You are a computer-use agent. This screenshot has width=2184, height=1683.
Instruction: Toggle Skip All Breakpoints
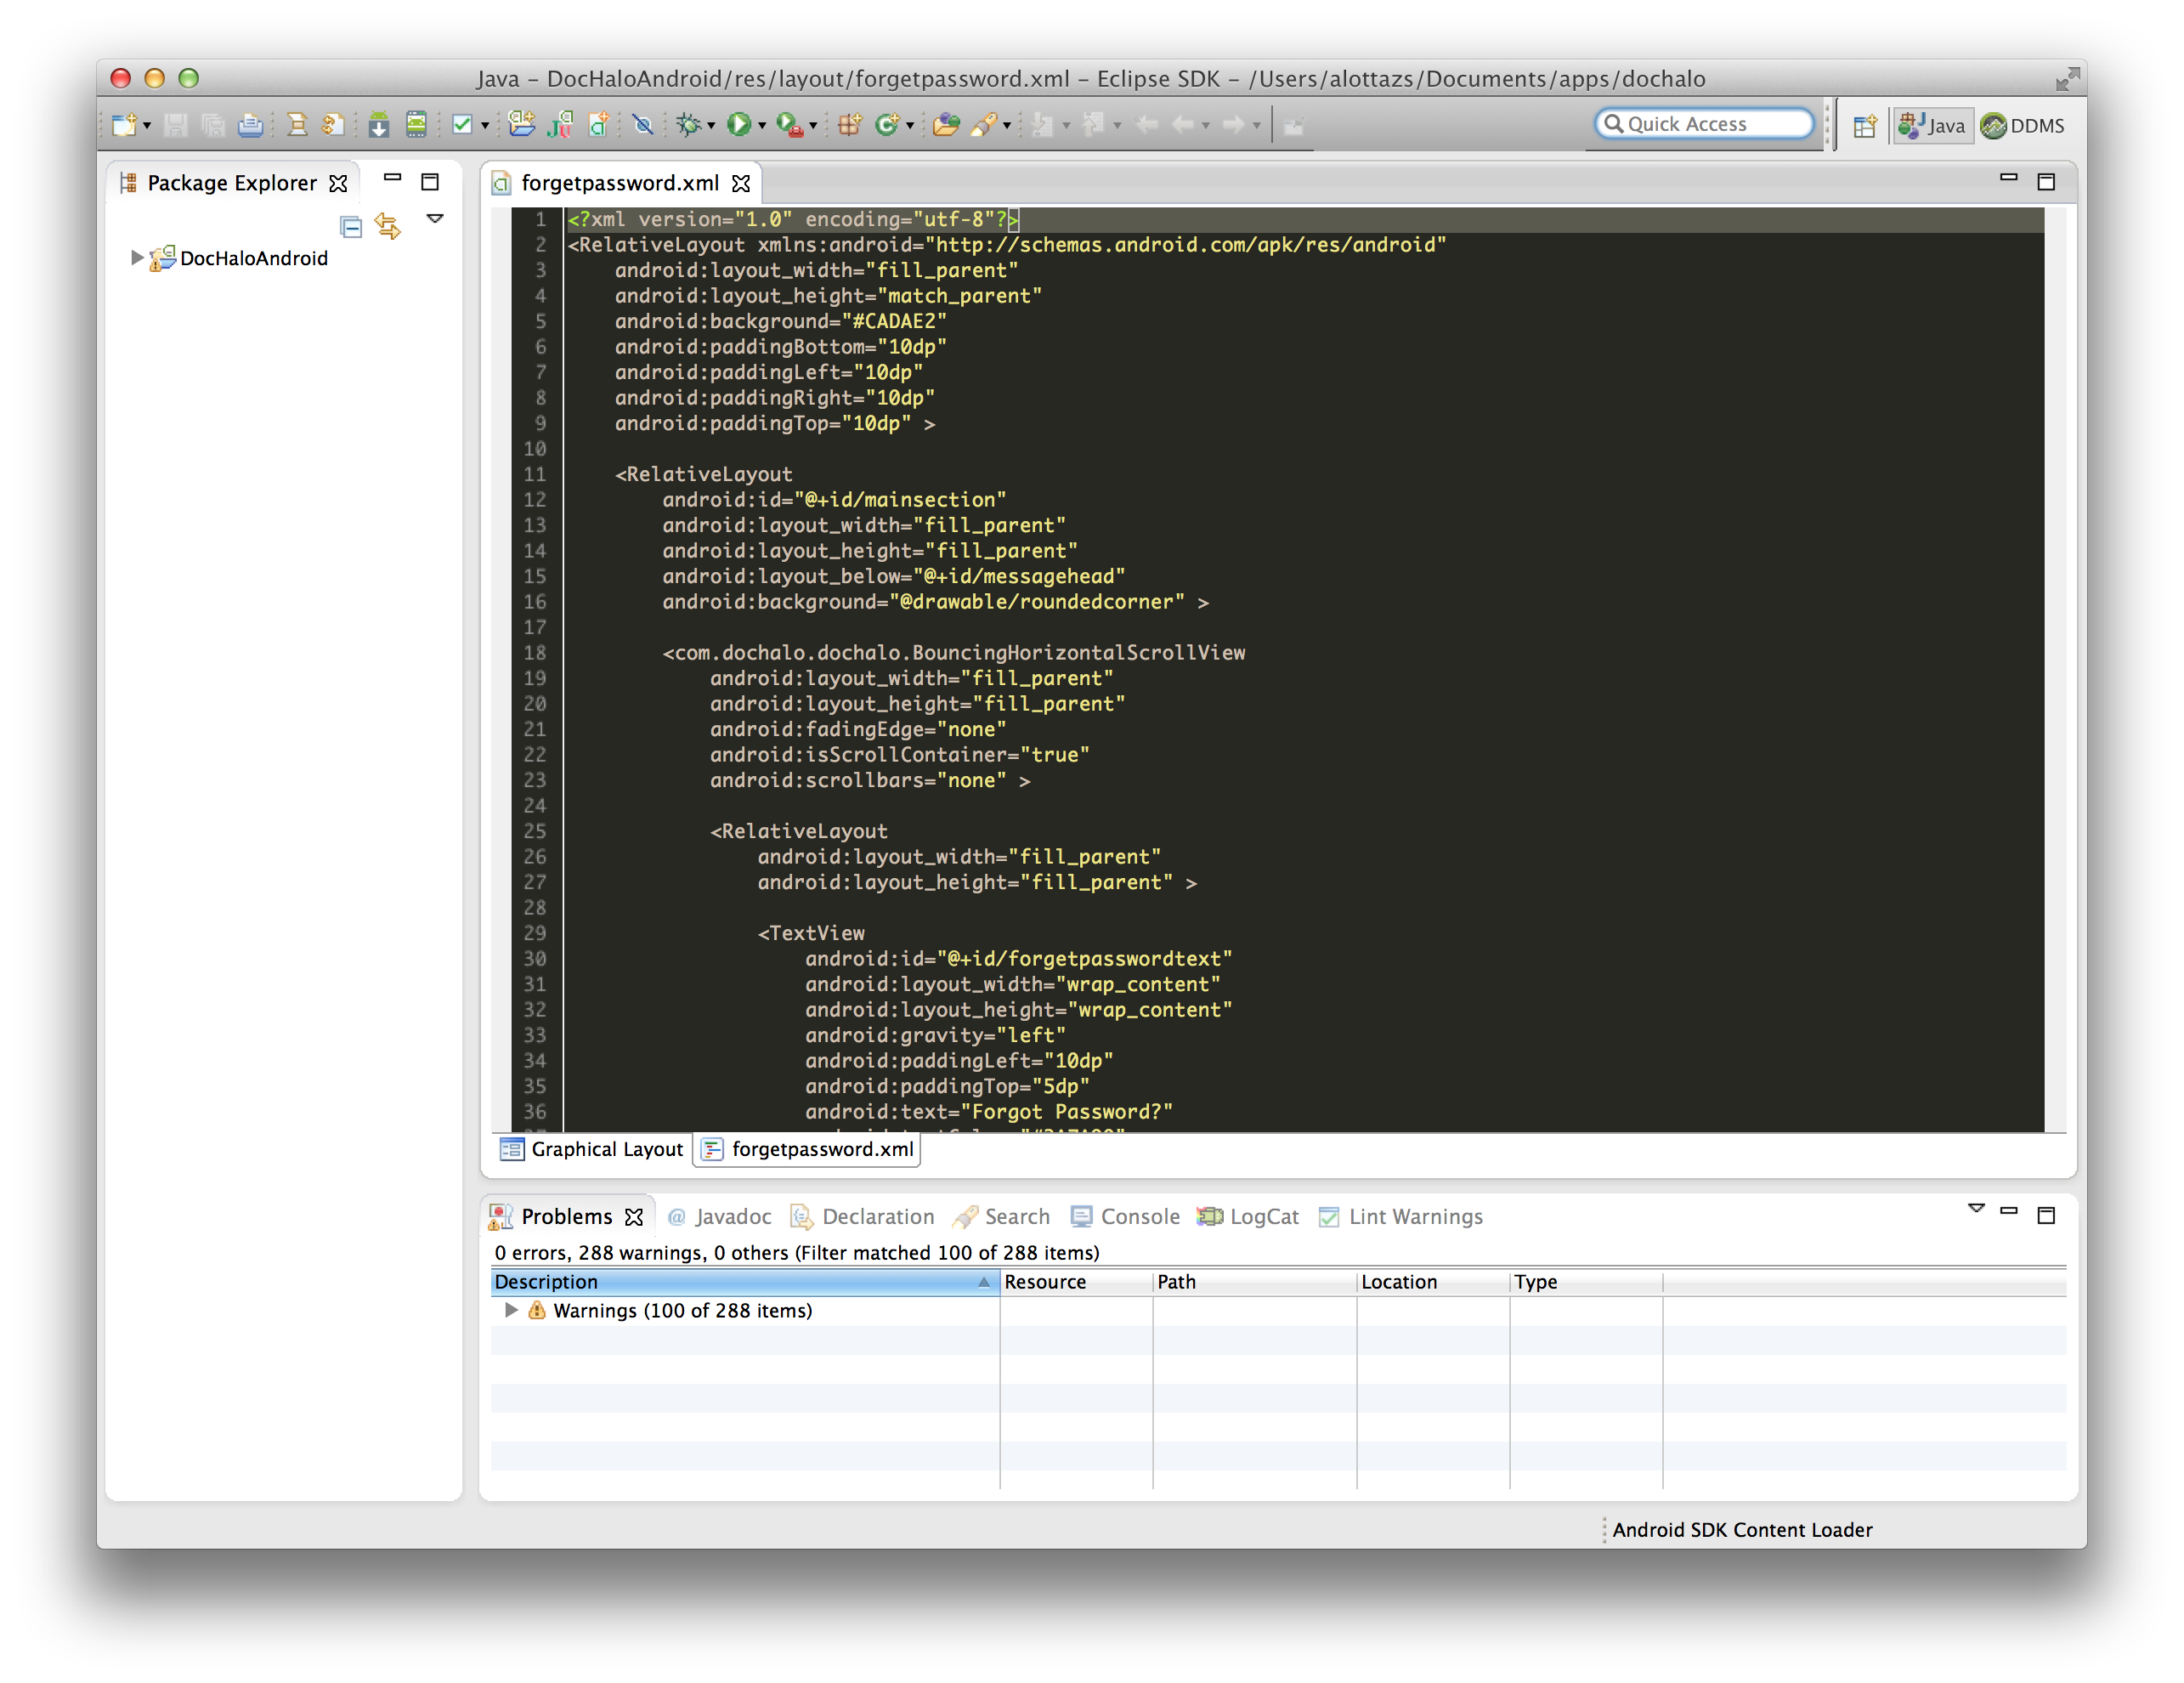(643, 125)
